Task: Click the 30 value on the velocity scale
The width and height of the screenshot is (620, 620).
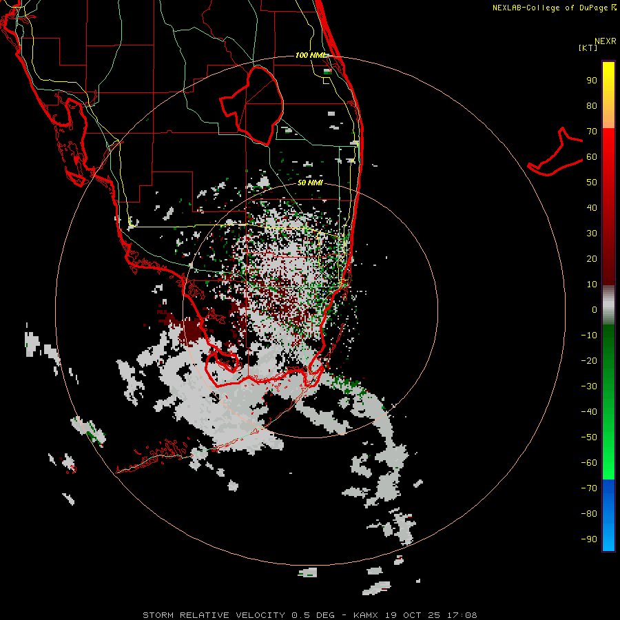Action: [x=592, y=234]
